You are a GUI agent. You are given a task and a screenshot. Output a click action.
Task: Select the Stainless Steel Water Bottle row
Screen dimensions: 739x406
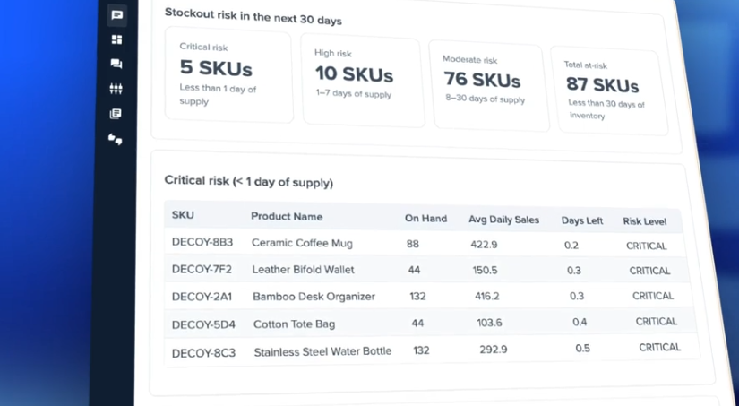point(431,350)
